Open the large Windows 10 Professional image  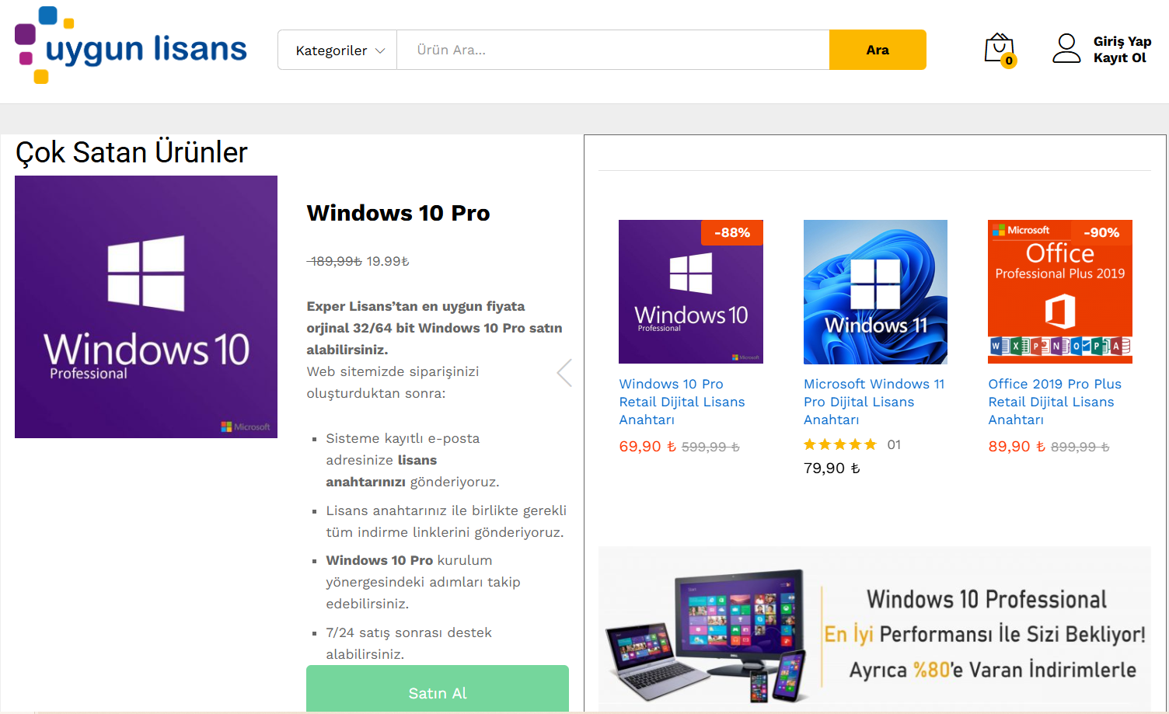point(146,307)
